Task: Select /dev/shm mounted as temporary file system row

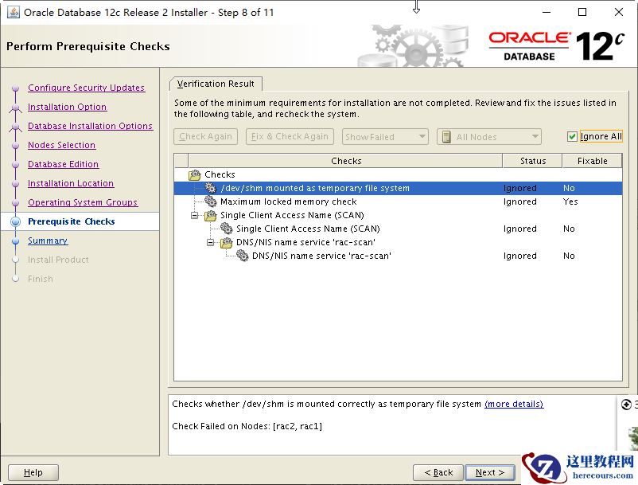Action: click(x=398, y=188)
